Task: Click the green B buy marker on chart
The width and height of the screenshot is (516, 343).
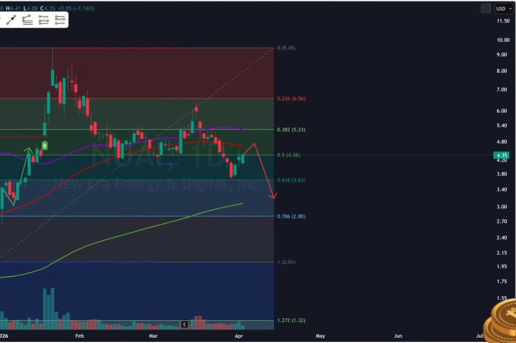Action: point(45,145)
